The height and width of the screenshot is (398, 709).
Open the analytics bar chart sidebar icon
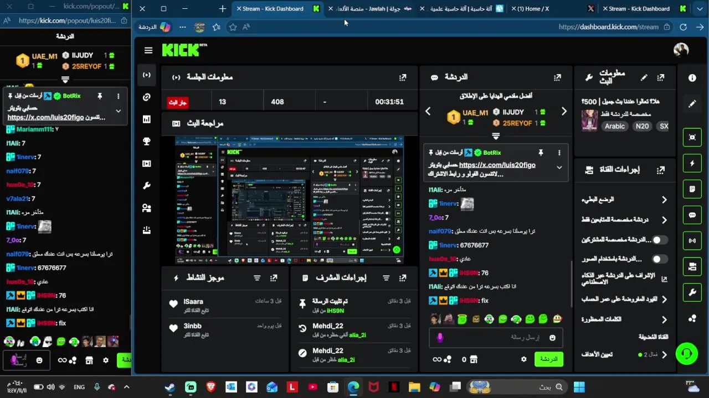point(147,119)
